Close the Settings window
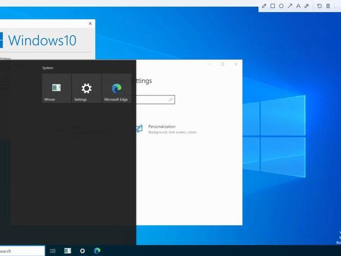This screenshot has width=341, height=256. pyautogui.click(x=236, y=64)
